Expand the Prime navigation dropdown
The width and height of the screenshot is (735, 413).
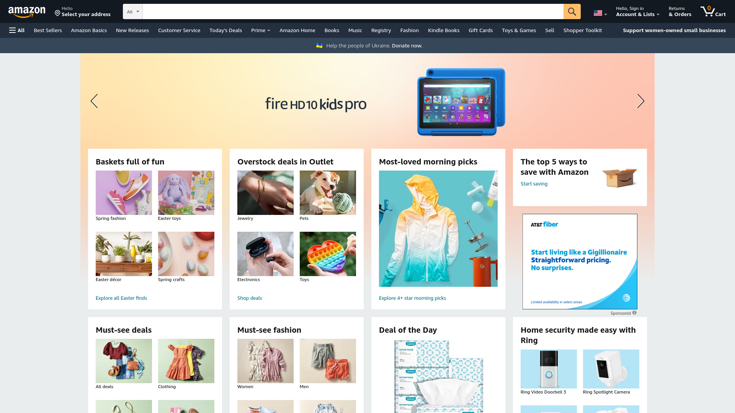[x=261, y=30]
